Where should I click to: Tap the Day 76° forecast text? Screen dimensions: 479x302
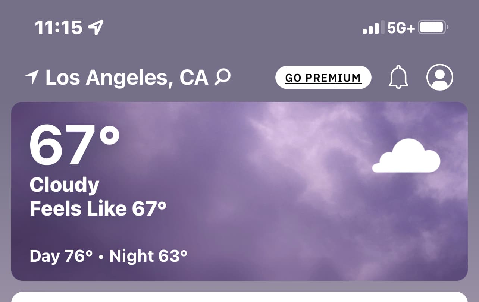coord(61,256)
